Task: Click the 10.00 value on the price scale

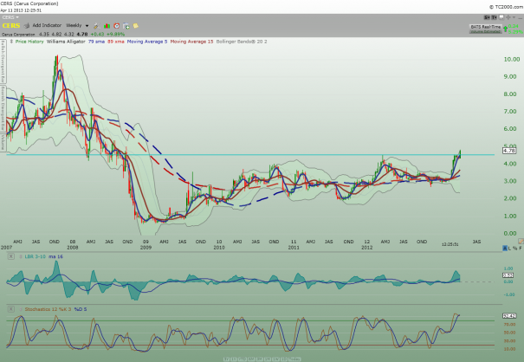Action: click(512, 59)
